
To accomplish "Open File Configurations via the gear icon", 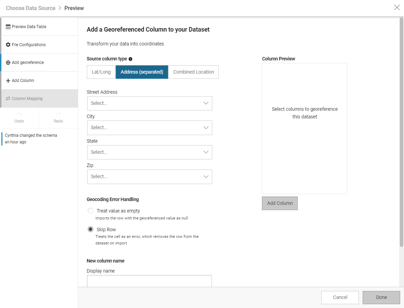I will [7, 44].
